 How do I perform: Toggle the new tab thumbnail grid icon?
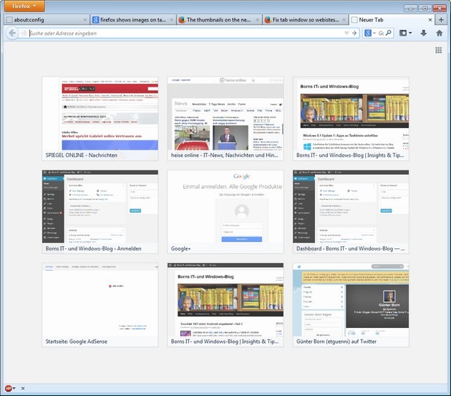[x=438, y=50]
